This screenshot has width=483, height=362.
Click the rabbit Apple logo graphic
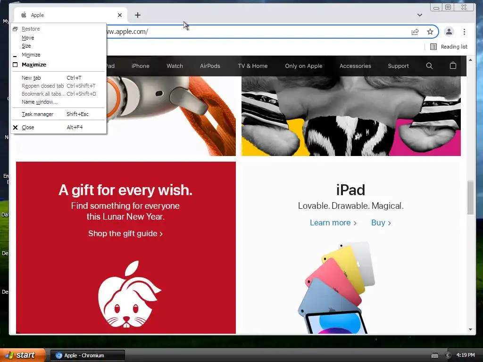pyautogui.click(x=129, y=294)
